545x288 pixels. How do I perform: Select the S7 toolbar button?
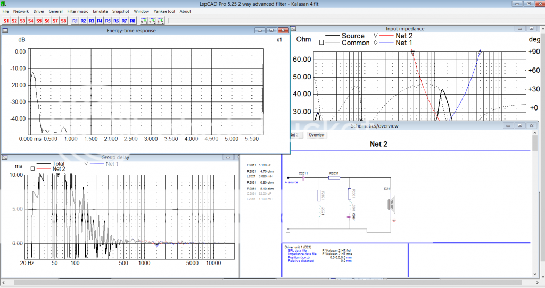[55, 21]
